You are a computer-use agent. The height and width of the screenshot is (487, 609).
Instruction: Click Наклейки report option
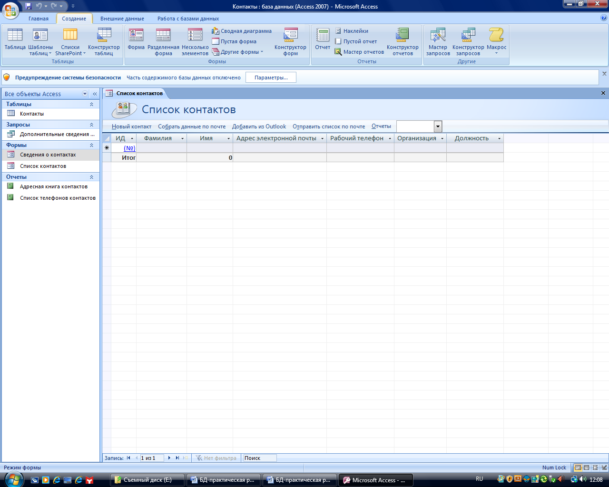[x=352, y=31]
